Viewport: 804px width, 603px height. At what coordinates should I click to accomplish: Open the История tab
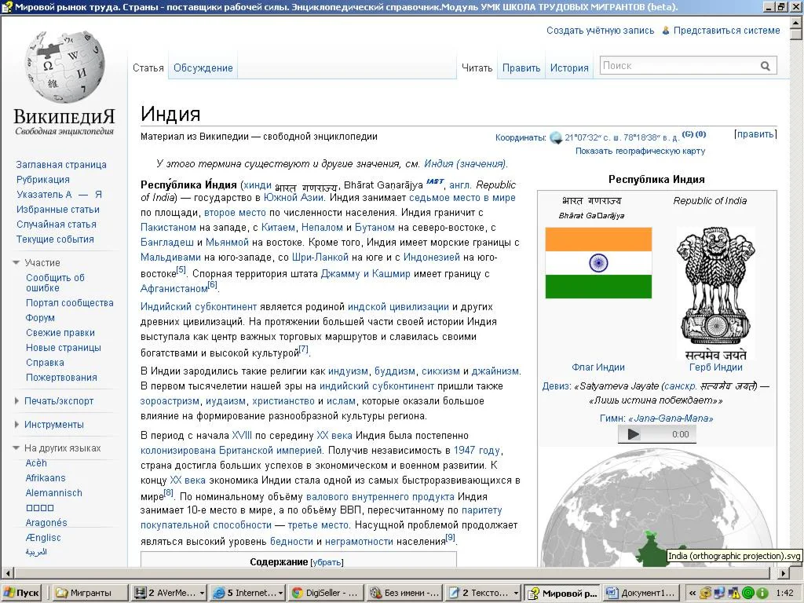pos(569,68)
